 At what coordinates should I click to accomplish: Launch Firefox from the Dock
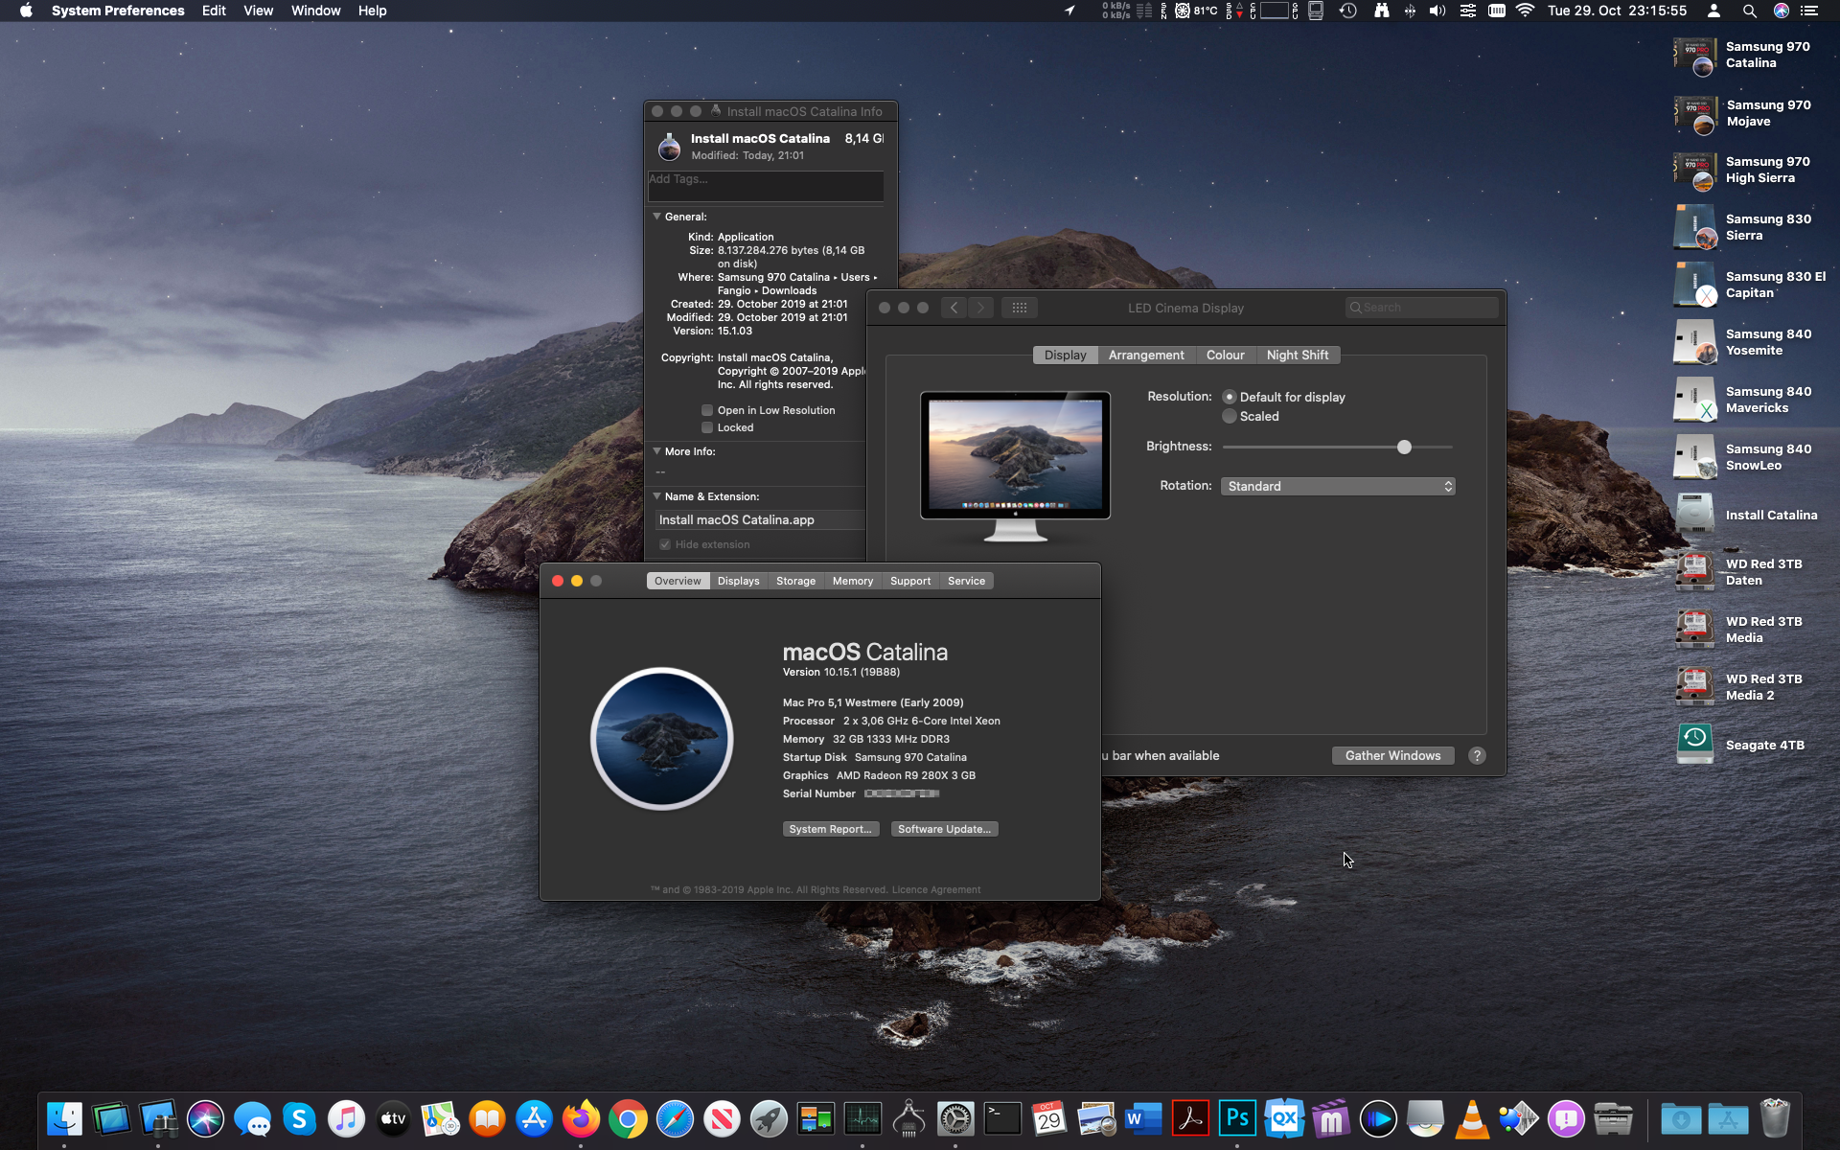(581, 1118)
